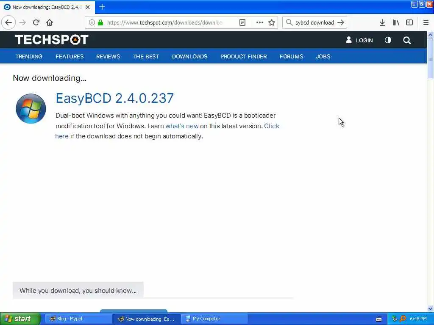The height and width of the screenshot is (325, 434).
Task: Click the orange magnifier tray icon
Action: [403, 319]
